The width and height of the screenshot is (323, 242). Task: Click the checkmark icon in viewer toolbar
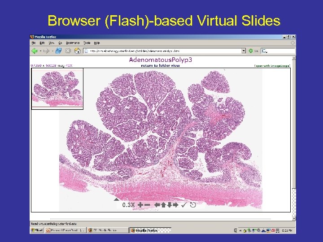[x=184, y=205]
